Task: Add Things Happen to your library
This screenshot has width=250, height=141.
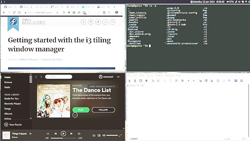Action: 30,133
